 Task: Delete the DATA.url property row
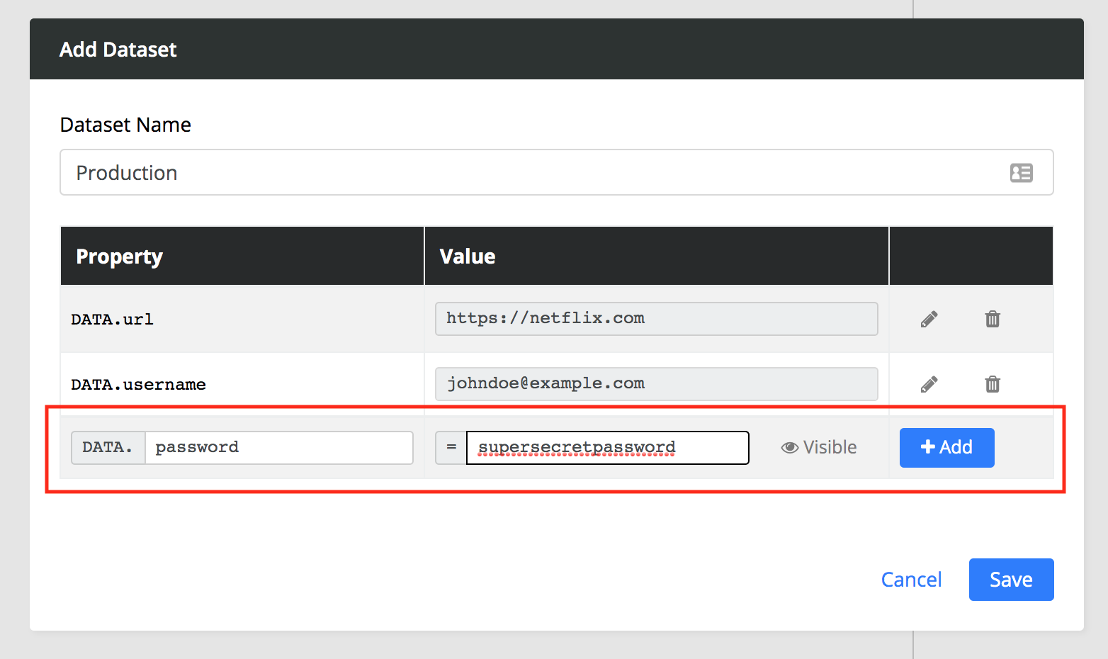click(x=993, y=320)
